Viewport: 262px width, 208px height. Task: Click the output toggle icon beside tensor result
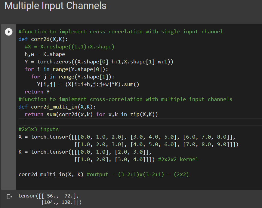tap(9, 197)
